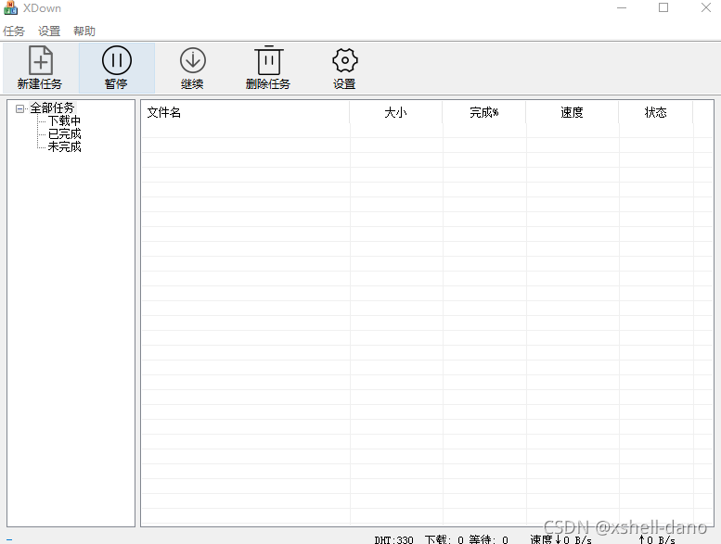This screenshot has width=721, height=544.
Task: Click the upload speed ↑0 B/s status
Action: pos(657,540)
